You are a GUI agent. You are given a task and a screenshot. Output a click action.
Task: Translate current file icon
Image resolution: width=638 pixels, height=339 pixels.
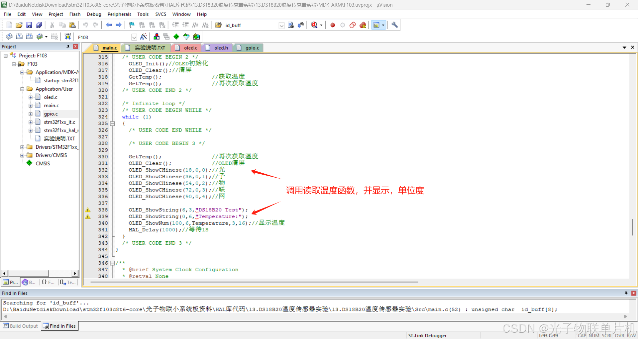[9, 37]
